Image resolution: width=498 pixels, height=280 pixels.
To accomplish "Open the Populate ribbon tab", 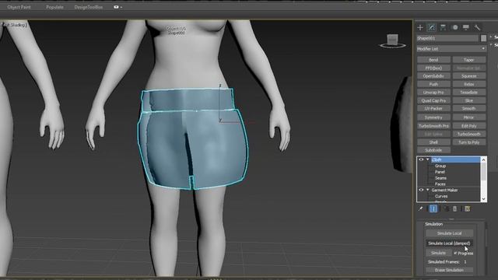I will pos(54,7).
